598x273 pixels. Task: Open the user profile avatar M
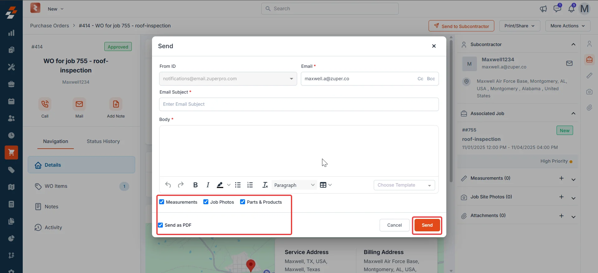tap(585, 9)
